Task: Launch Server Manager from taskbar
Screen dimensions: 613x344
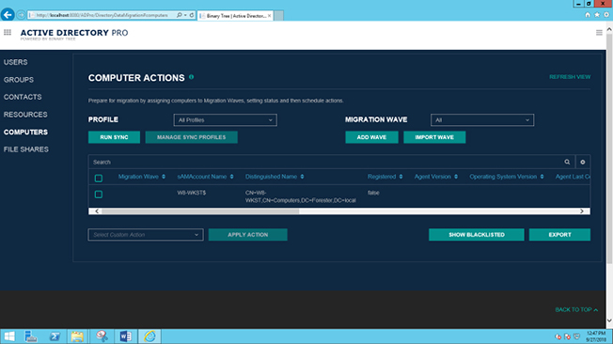Action: pyautogui.click(x=31, y=336)
